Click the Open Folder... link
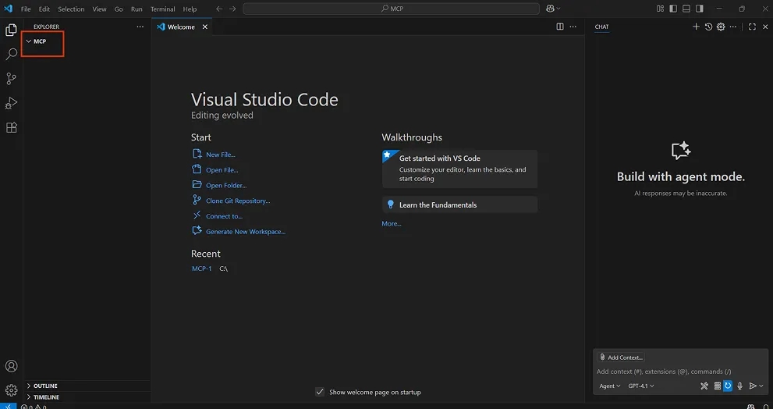The image size is (773, 409). coord(226,186)
